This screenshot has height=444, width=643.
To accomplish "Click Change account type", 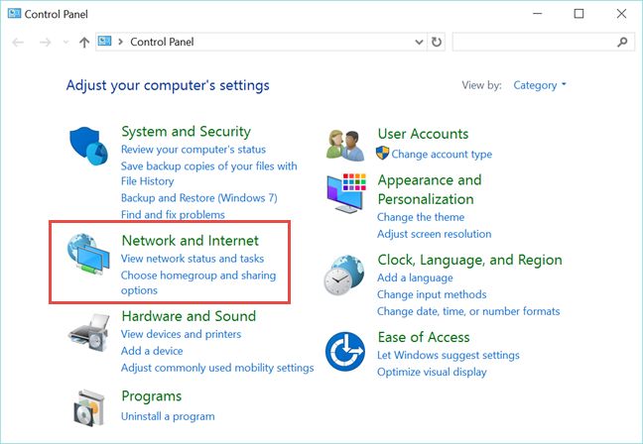I will [442, 154].
